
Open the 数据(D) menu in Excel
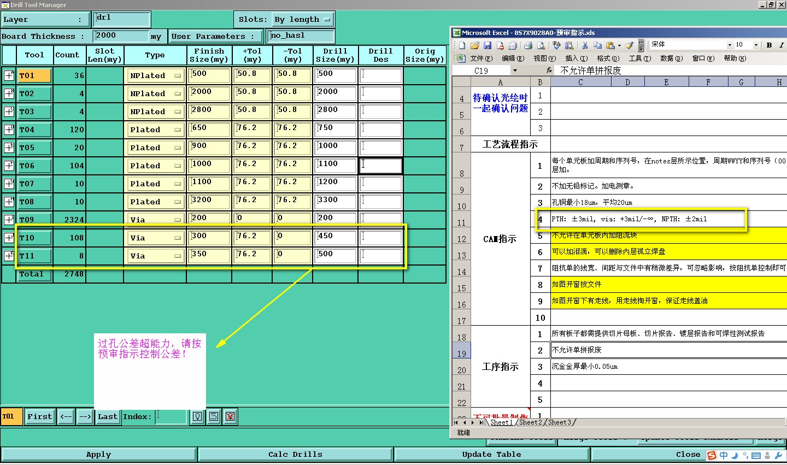[671, 58]
